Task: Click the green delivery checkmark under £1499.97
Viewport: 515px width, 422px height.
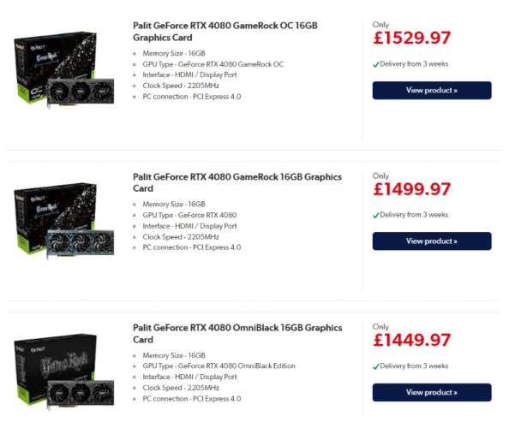Action: [x=375, y=215]
